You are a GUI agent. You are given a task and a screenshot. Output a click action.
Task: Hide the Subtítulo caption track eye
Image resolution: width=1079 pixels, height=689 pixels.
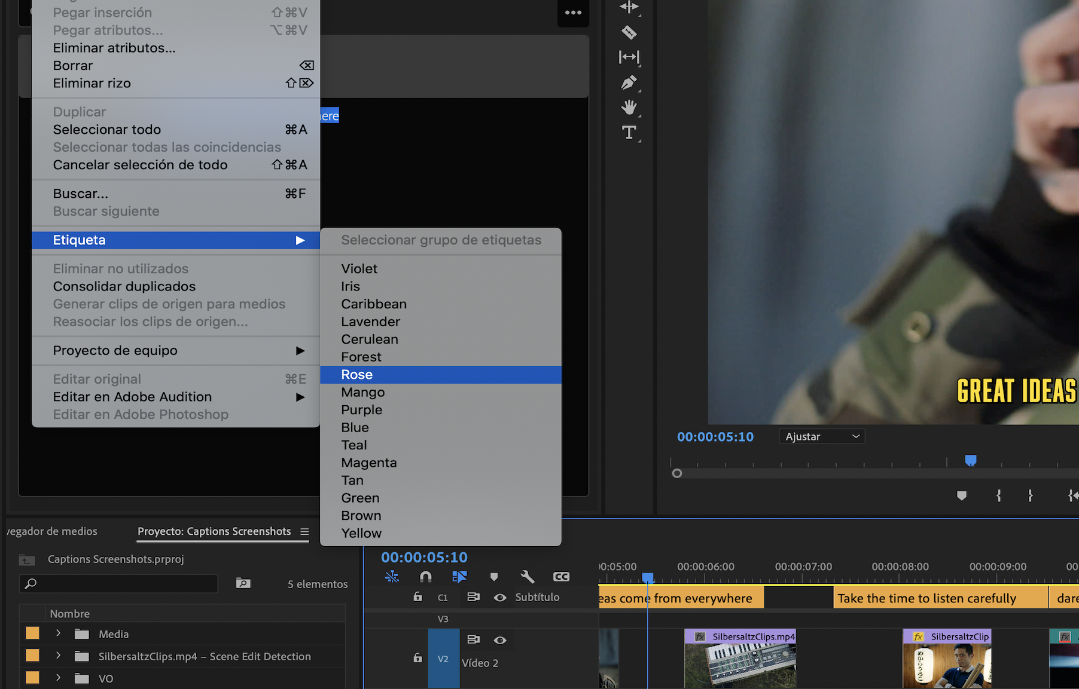500,597
